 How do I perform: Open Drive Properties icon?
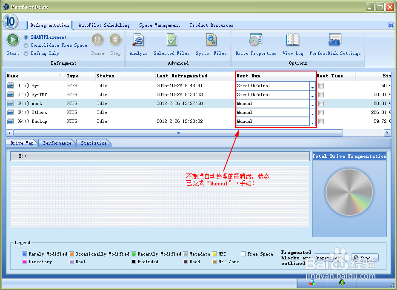pyautogui.click(x=256, y=40)
